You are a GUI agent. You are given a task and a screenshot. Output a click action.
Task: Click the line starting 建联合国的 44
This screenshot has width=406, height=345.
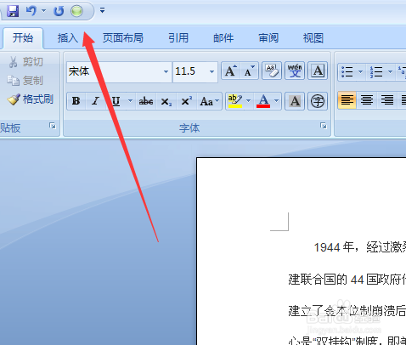[347, 280]
